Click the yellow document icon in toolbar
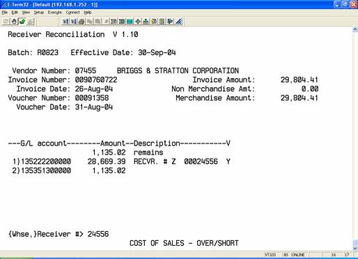 click(x=154, y=22)
